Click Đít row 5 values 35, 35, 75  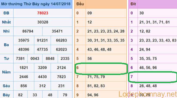148,58
